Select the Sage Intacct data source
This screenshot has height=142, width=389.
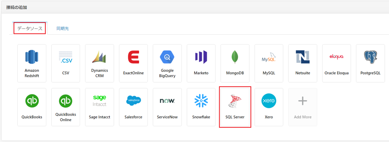(x=100, y=107)
